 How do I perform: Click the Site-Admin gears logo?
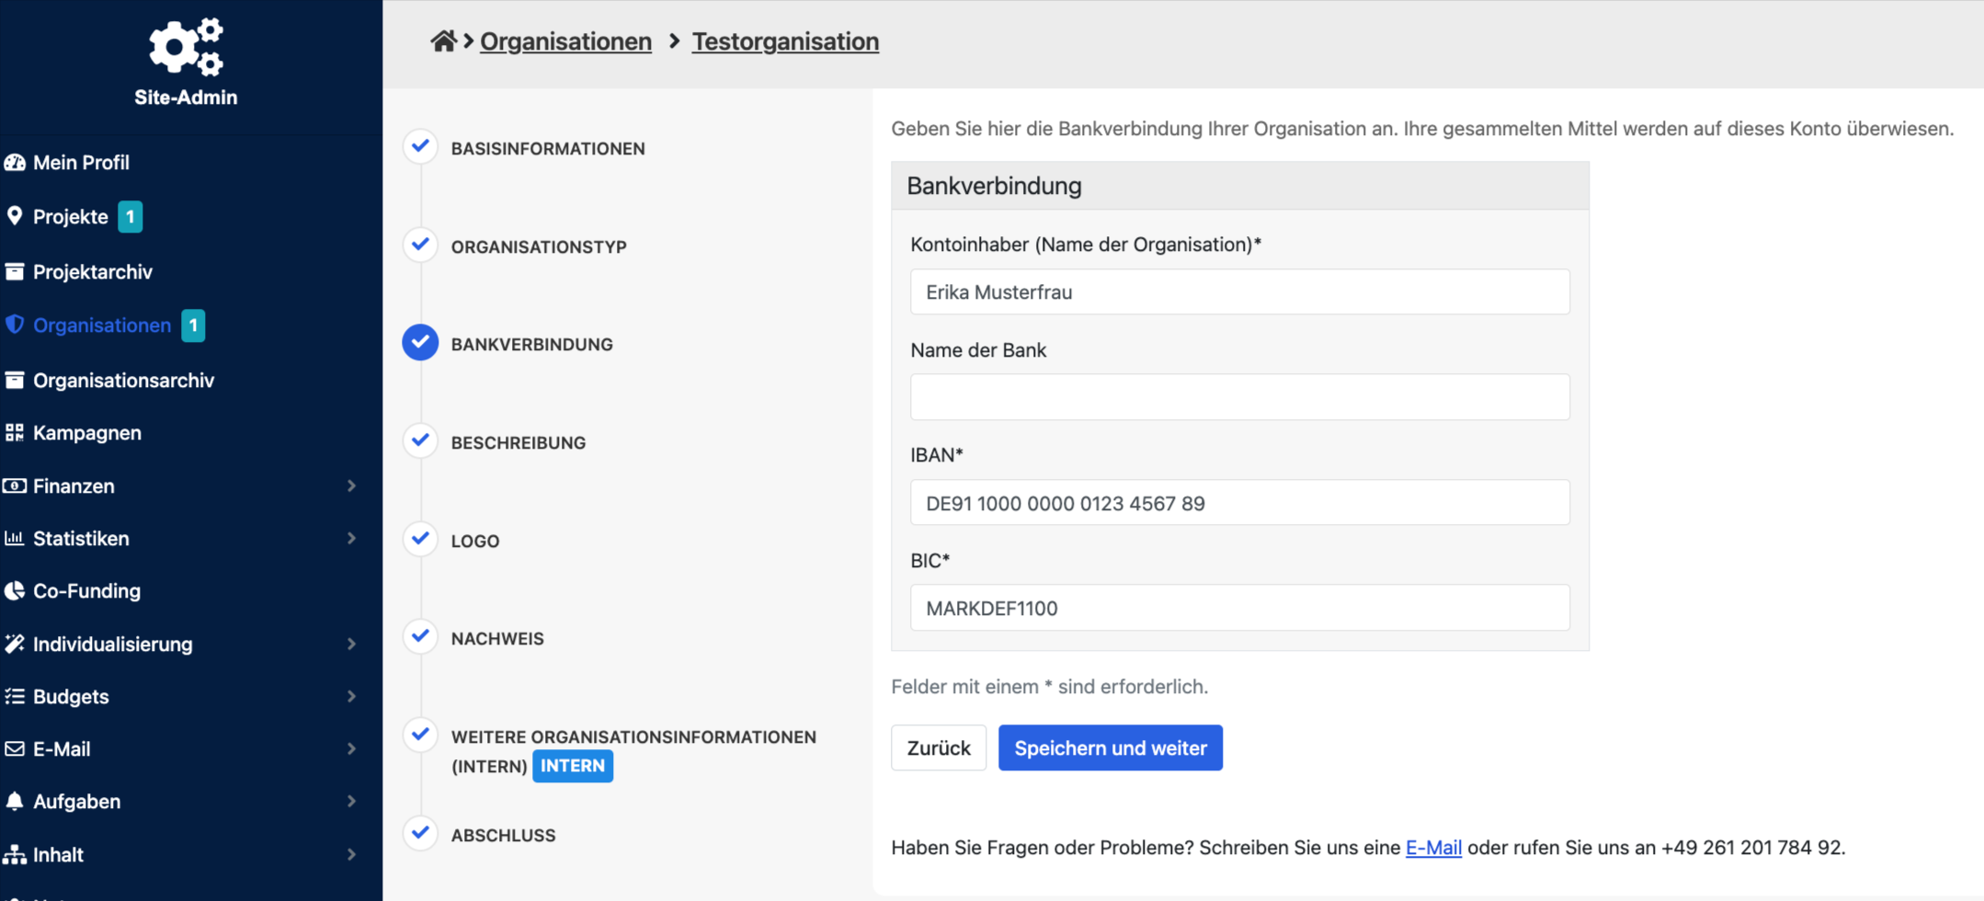coord(187,47)
